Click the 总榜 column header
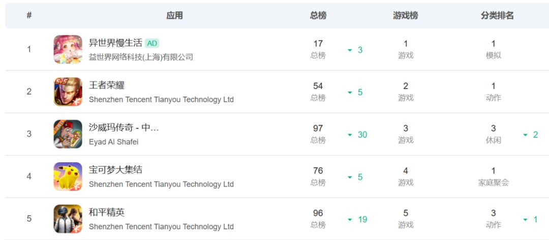549x240 pixels. [318, 15]
